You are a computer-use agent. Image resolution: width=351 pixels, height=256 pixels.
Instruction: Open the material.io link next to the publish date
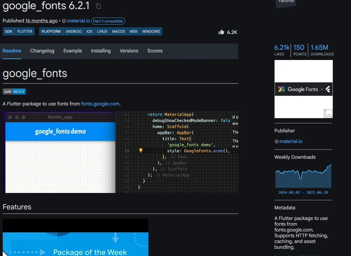(x=79, y=21)
